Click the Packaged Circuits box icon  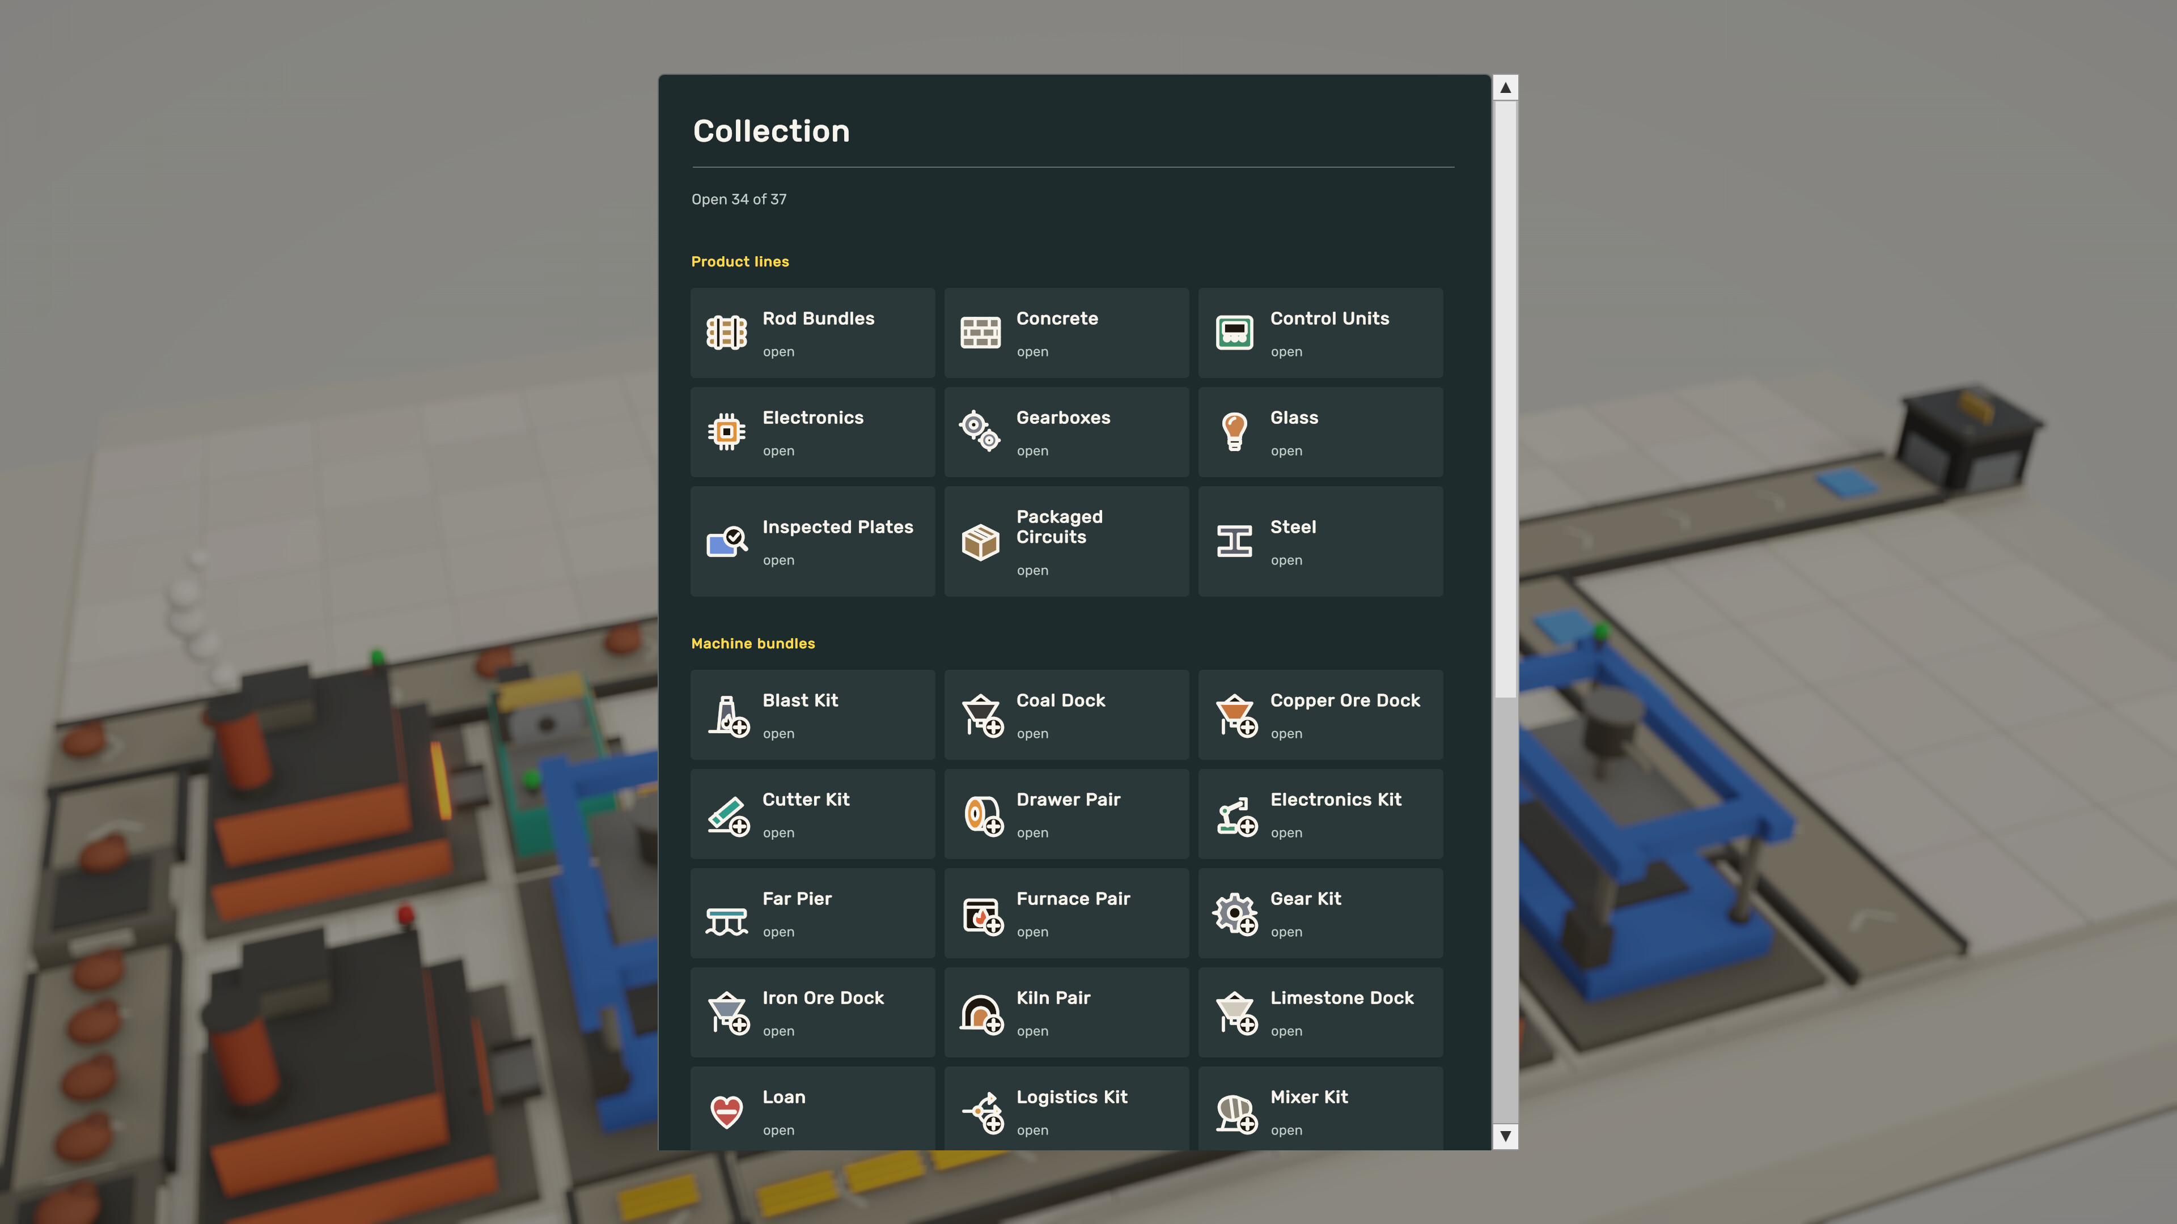(x=980, y=542)
